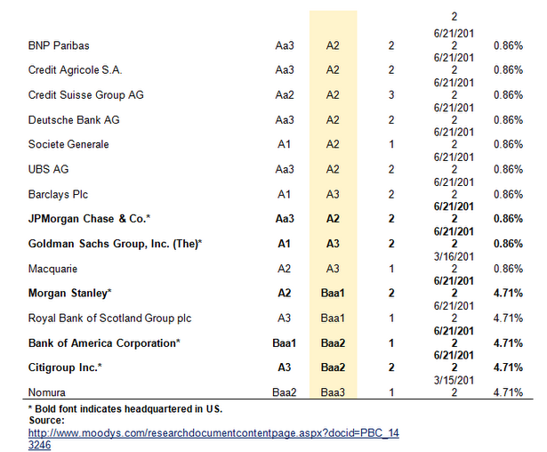Viewport: 547px width, 452px height.
Task: Open the Moody's research document source link
Action: point(213,439)
